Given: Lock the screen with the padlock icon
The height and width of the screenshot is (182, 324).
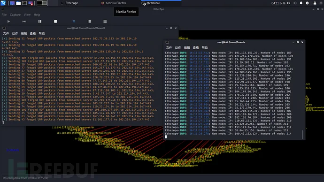Looking at the screenshot, I should (x=315, y=3).
